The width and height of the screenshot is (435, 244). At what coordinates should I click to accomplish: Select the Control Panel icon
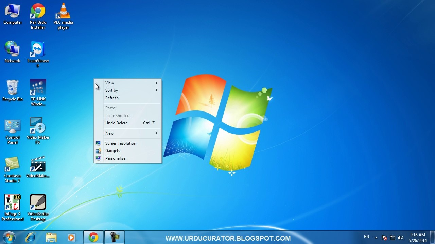pos(13,131)
